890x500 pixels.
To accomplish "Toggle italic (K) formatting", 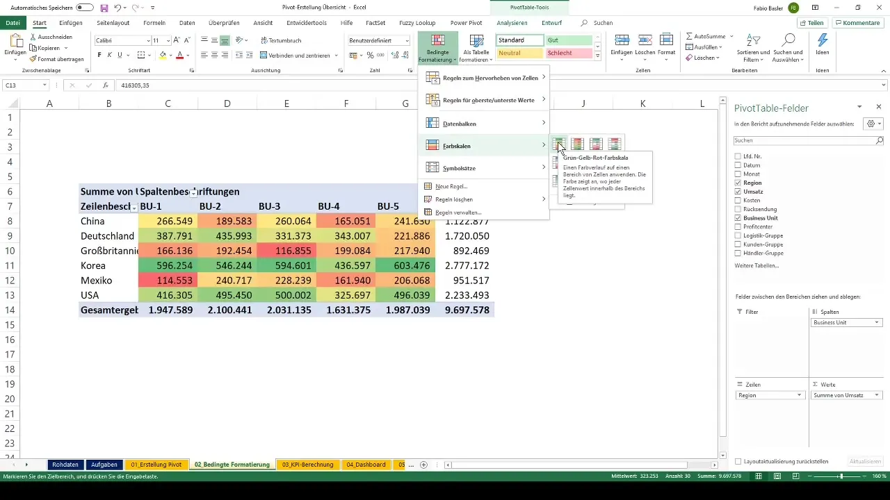I will point(110,55).
